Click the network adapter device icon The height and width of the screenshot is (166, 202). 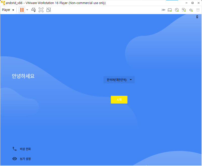point(184,10)
